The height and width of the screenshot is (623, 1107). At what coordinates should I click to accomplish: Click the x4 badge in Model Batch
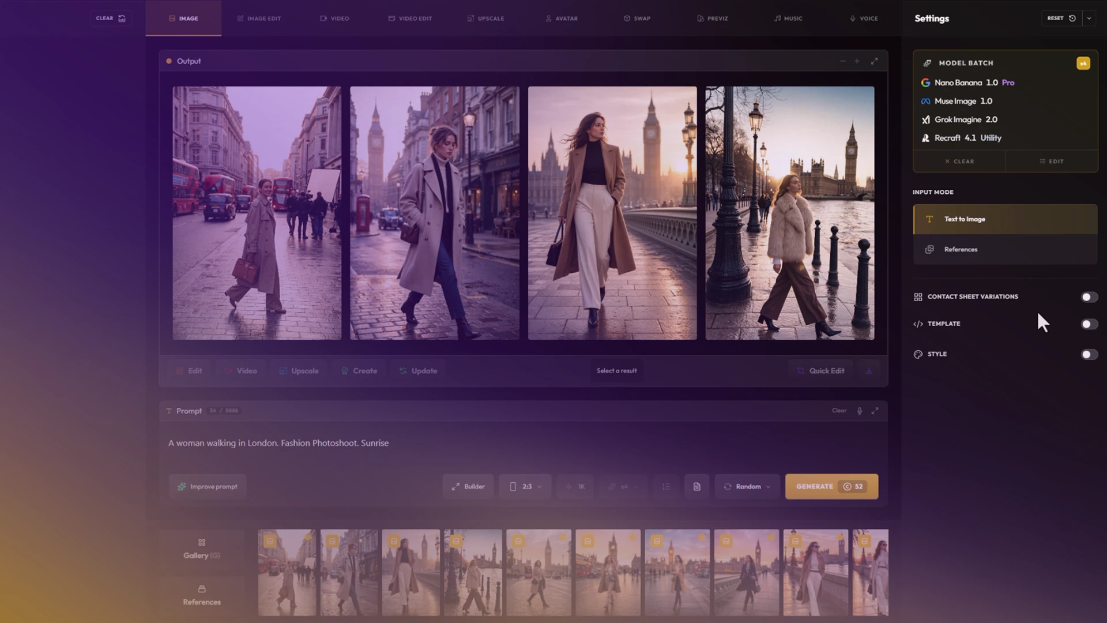click(x=1083, y=63)
